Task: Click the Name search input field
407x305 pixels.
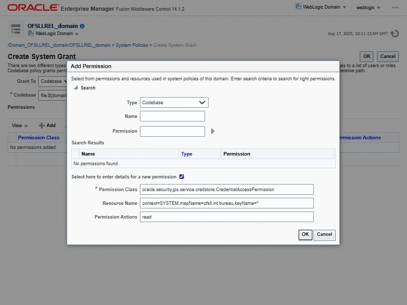Action: coord(172,116)
